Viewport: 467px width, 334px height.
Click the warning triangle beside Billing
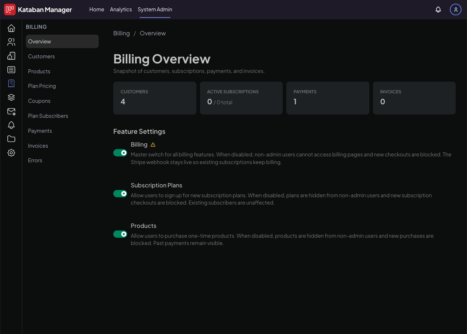pyautogui.click(x=153, y=145)
